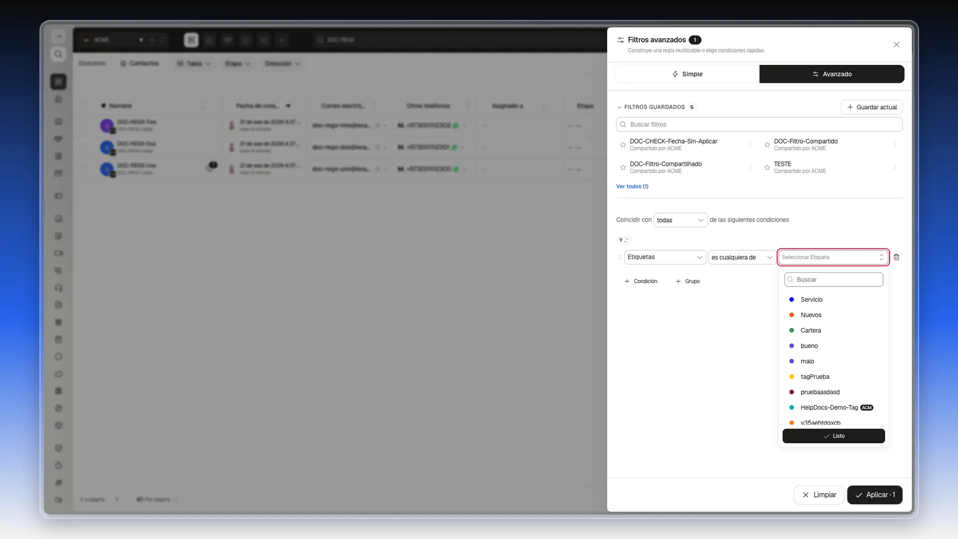The image size is (958, 539).
Task: Open the Seleccionar Etiqueta dropdown
Action: click(833, 257)
